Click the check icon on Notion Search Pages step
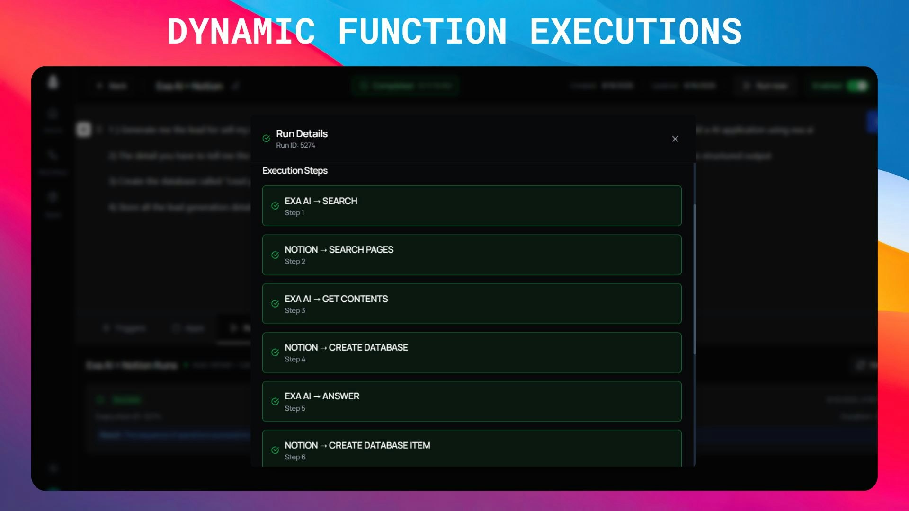This screenshot has height=511, width=909. point(275,255)
